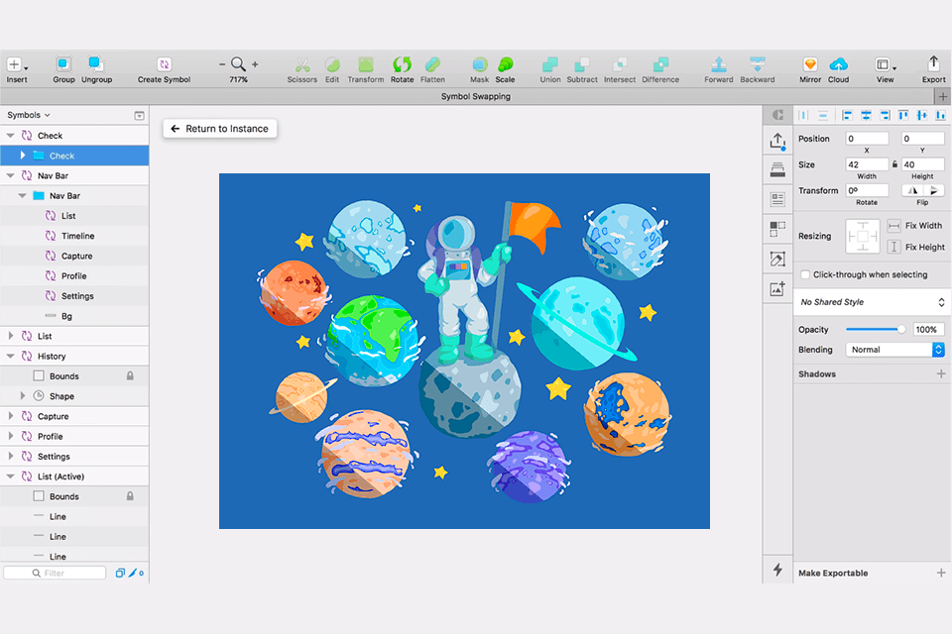The width and height of the screenshot is (952, 634).
Task: Toggle the Fix Width option
Action: (x=893, y=226)
